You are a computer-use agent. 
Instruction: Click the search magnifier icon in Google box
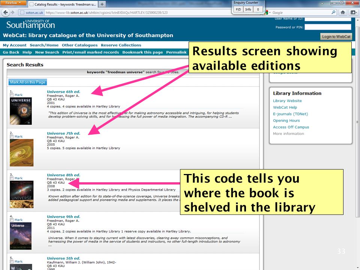coord(334,12)
